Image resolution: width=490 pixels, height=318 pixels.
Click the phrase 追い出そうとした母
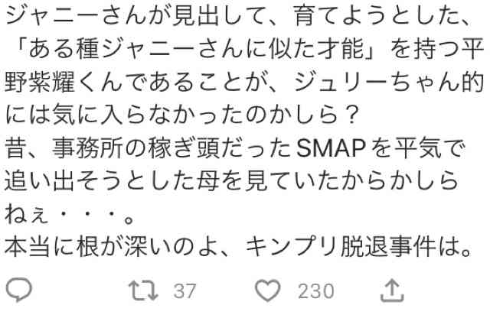click(112, 181)
